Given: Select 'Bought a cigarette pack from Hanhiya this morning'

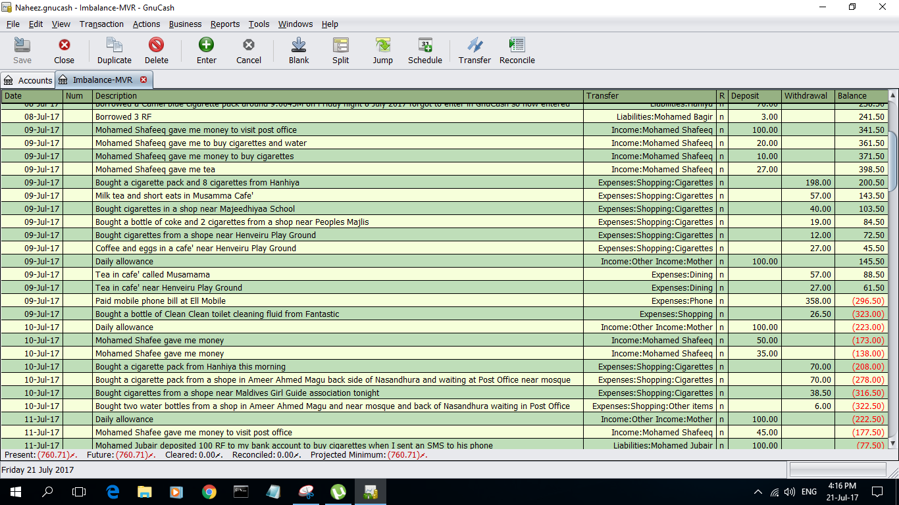Looking at the screenshot, I should 338,367.
